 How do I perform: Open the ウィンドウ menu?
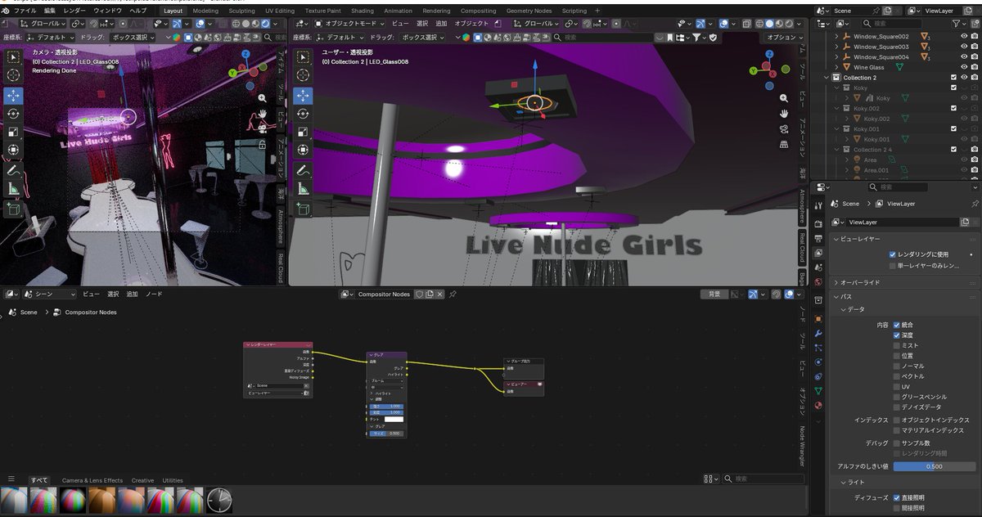(107, 11)
